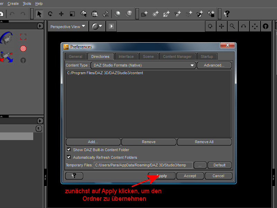This screenshot has width=277, height=208.
Task: Click the Default button for temporary files
Action: pos(220,165)
